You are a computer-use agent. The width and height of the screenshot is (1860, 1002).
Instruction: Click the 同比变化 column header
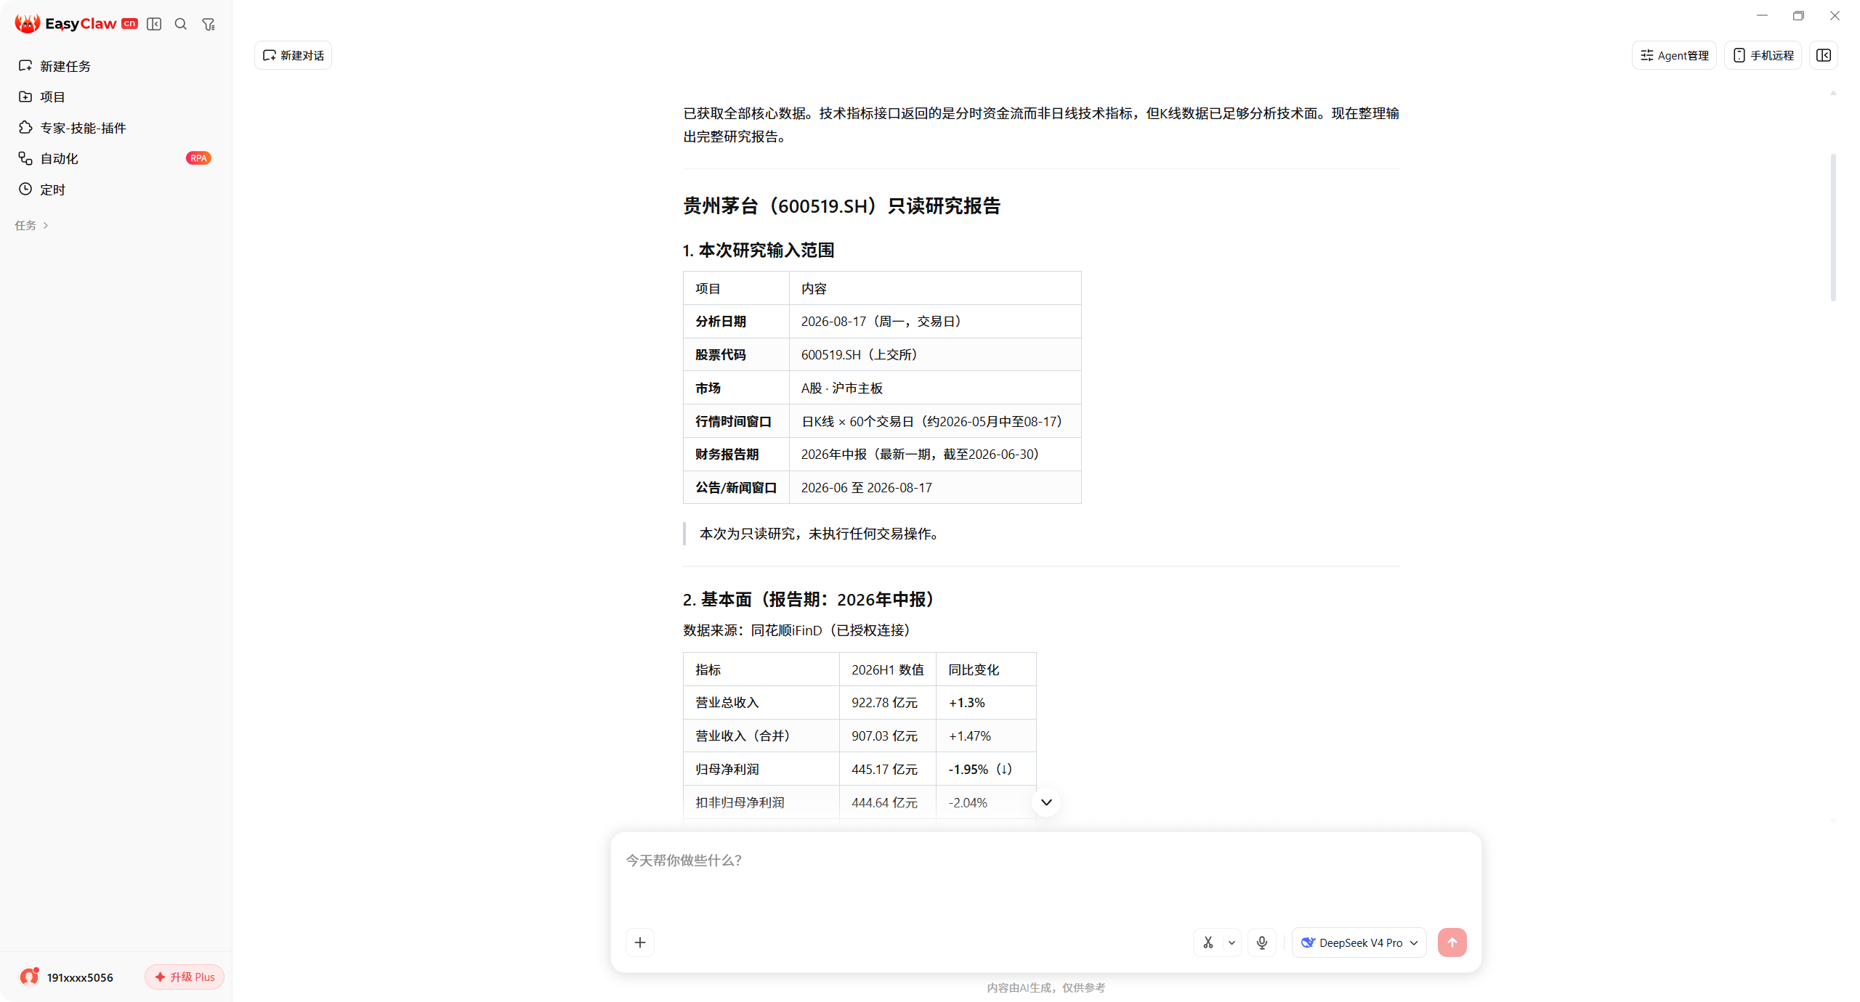coord(986,669)
